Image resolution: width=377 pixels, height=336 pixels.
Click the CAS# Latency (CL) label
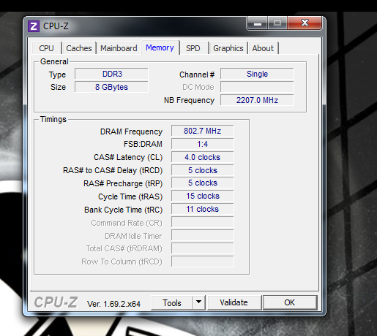[128, 158]
